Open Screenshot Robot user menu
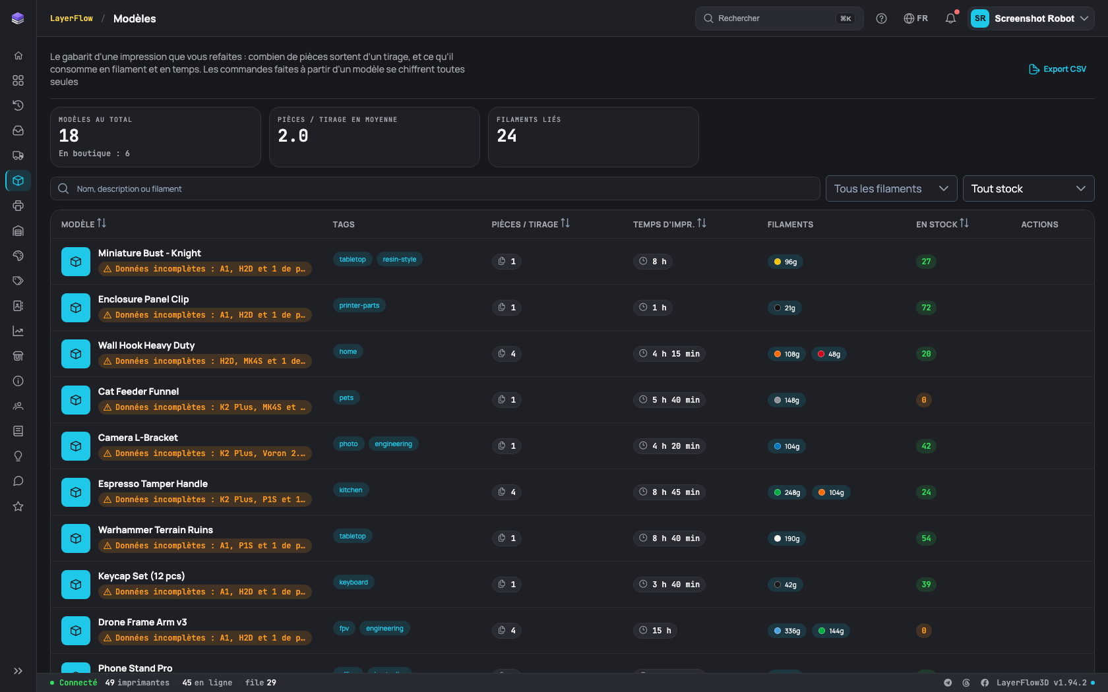 (1031, 18)
